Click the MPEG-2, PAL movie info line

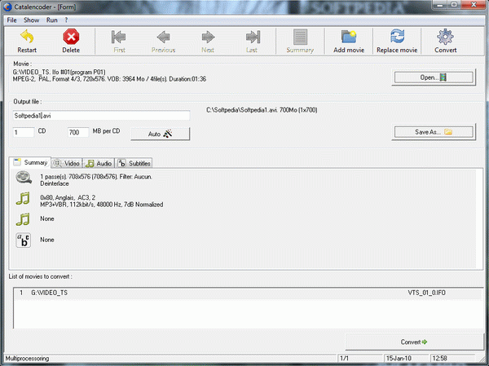[109, 79]
